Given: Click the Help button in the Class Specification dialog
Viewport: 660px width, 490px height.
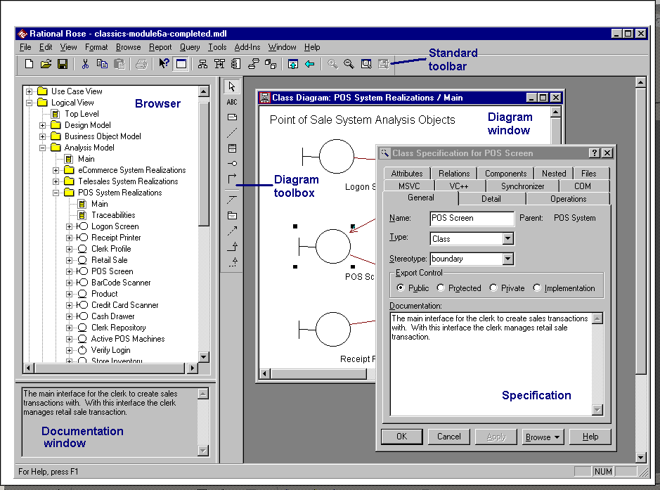Looking at the screenshot, I should pyautogui.click(x=590, y=437).
